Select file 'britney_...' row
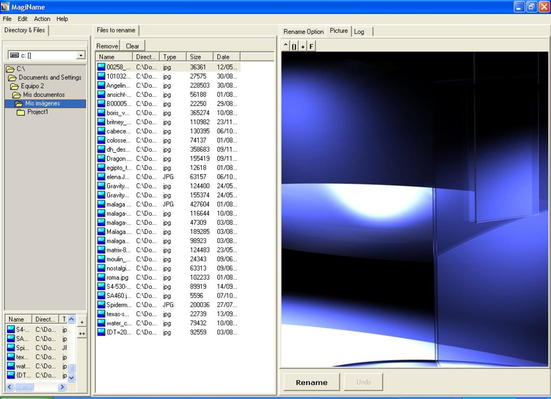The image size is (551, 399). 169,122
